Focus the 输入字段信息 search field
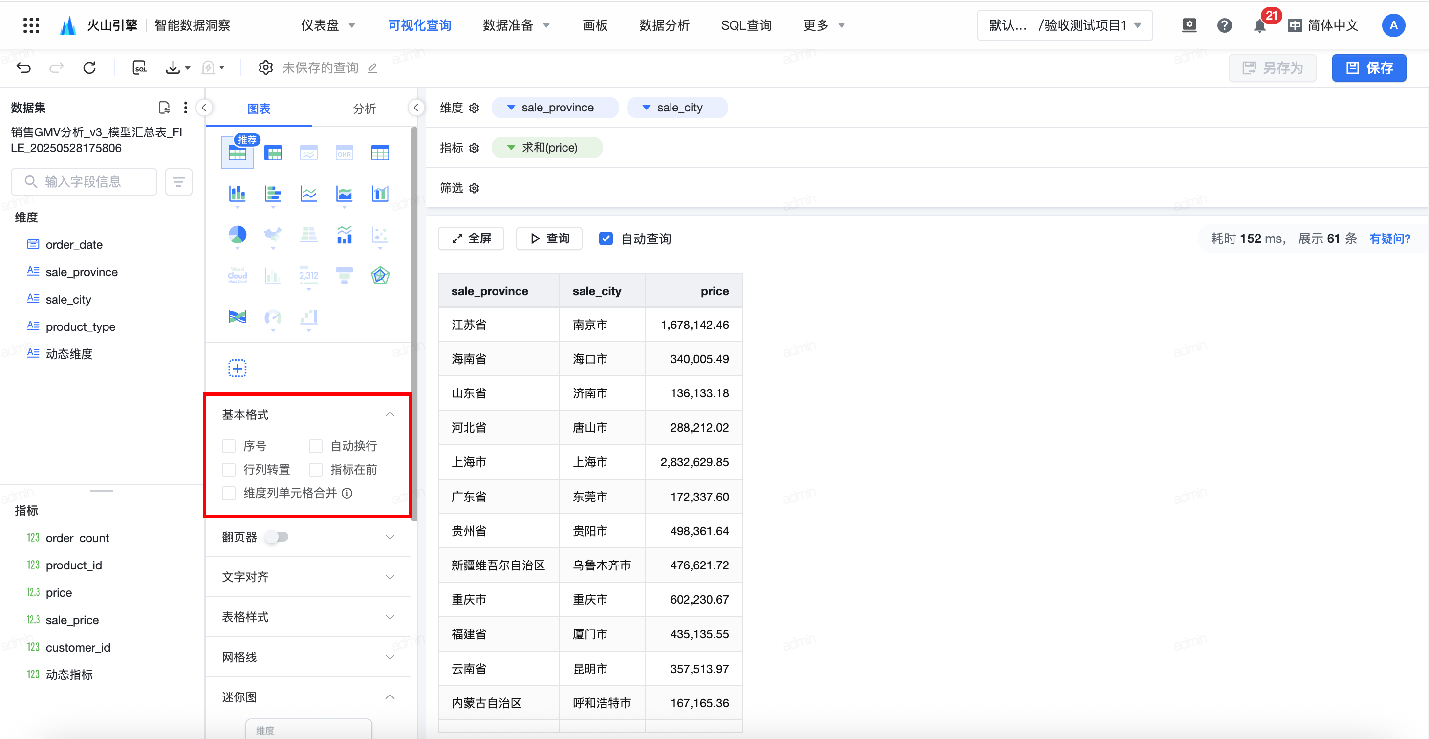The height and width of the screenshot is (739, 1429). 84,182
